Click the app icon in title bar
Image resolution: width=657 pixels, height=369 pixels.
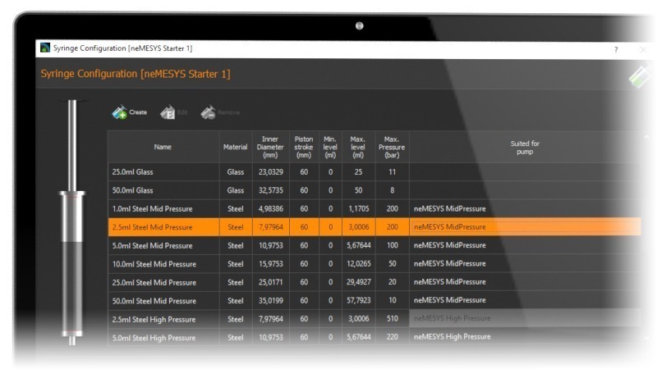tap(45, 48)
